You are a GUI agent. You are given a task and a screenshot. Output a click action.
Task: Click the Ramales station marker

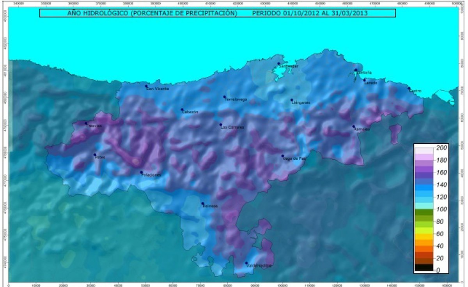[354, 126]
